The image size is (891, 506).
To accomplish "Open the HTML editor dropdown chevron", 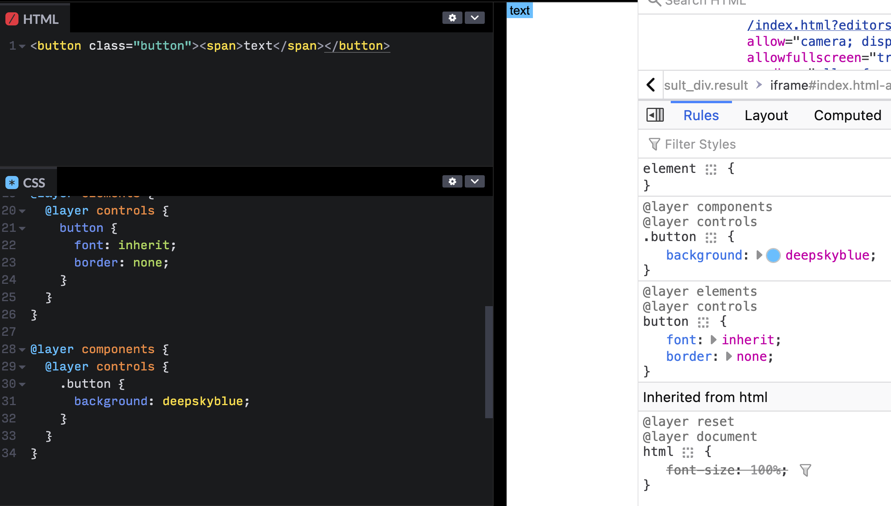I will [x=474, y=18].
